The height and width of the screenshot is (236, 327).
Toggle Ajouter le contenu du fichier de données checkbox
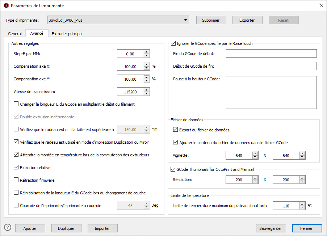point(175,142)
